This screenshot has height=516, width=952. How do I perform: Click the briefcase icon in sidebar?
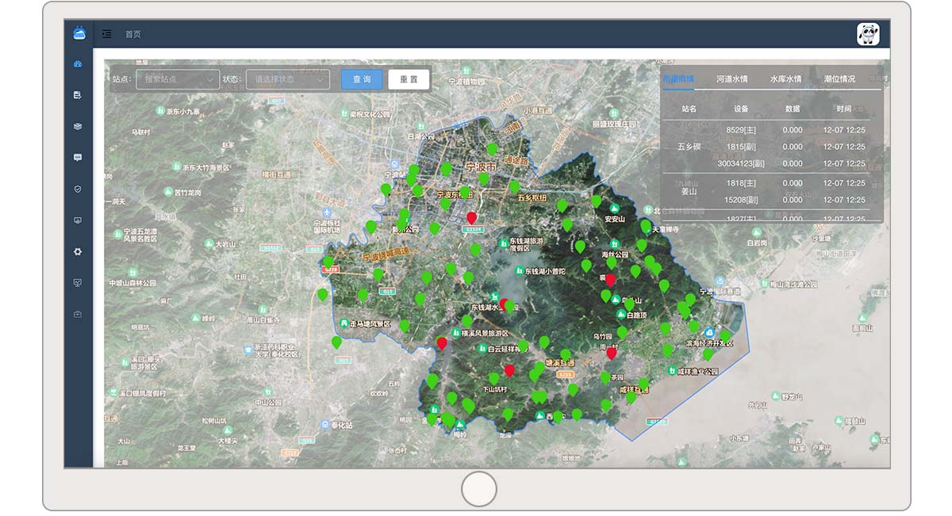point(78,314)
